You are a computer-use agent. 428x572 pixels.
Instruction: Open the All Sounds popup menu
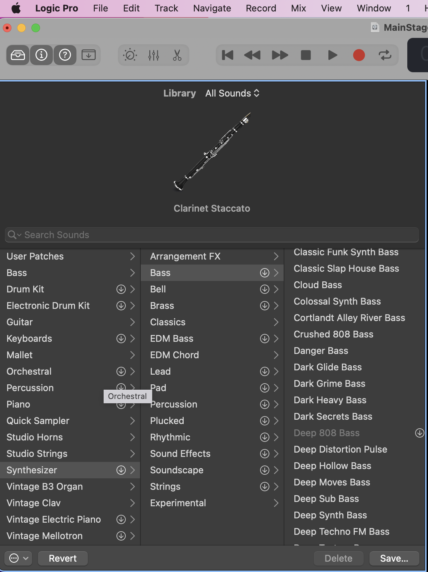232,93
